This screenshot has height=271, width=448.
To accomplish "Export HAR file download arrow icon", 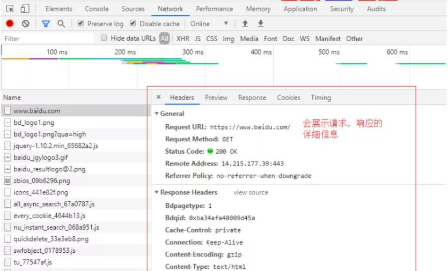I will [261, 24].
